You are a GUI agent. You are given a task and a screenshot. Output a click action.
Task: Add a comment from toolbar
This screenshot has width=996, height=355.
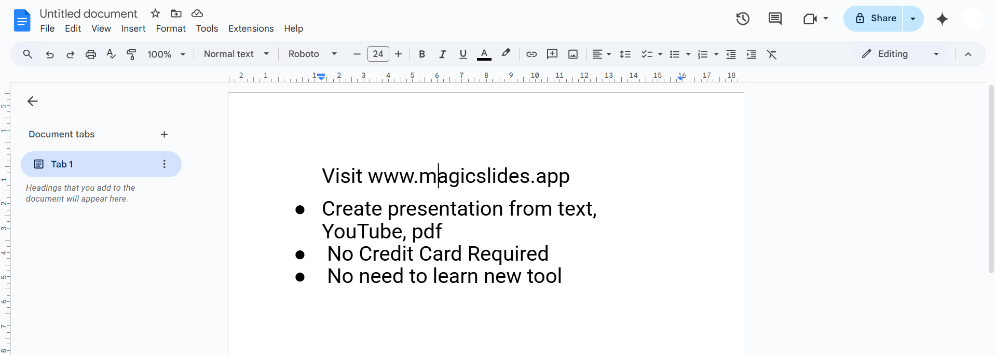point(552,54)
